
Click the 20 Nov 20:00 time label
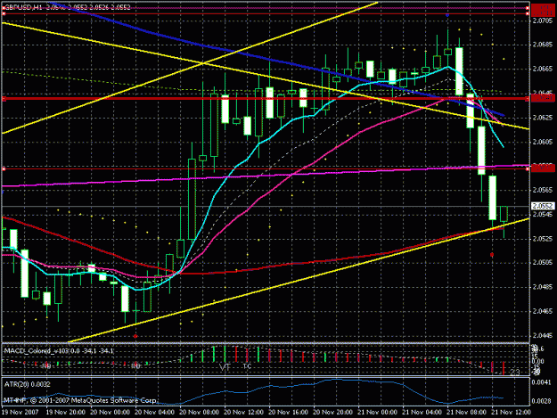point(332,412)
